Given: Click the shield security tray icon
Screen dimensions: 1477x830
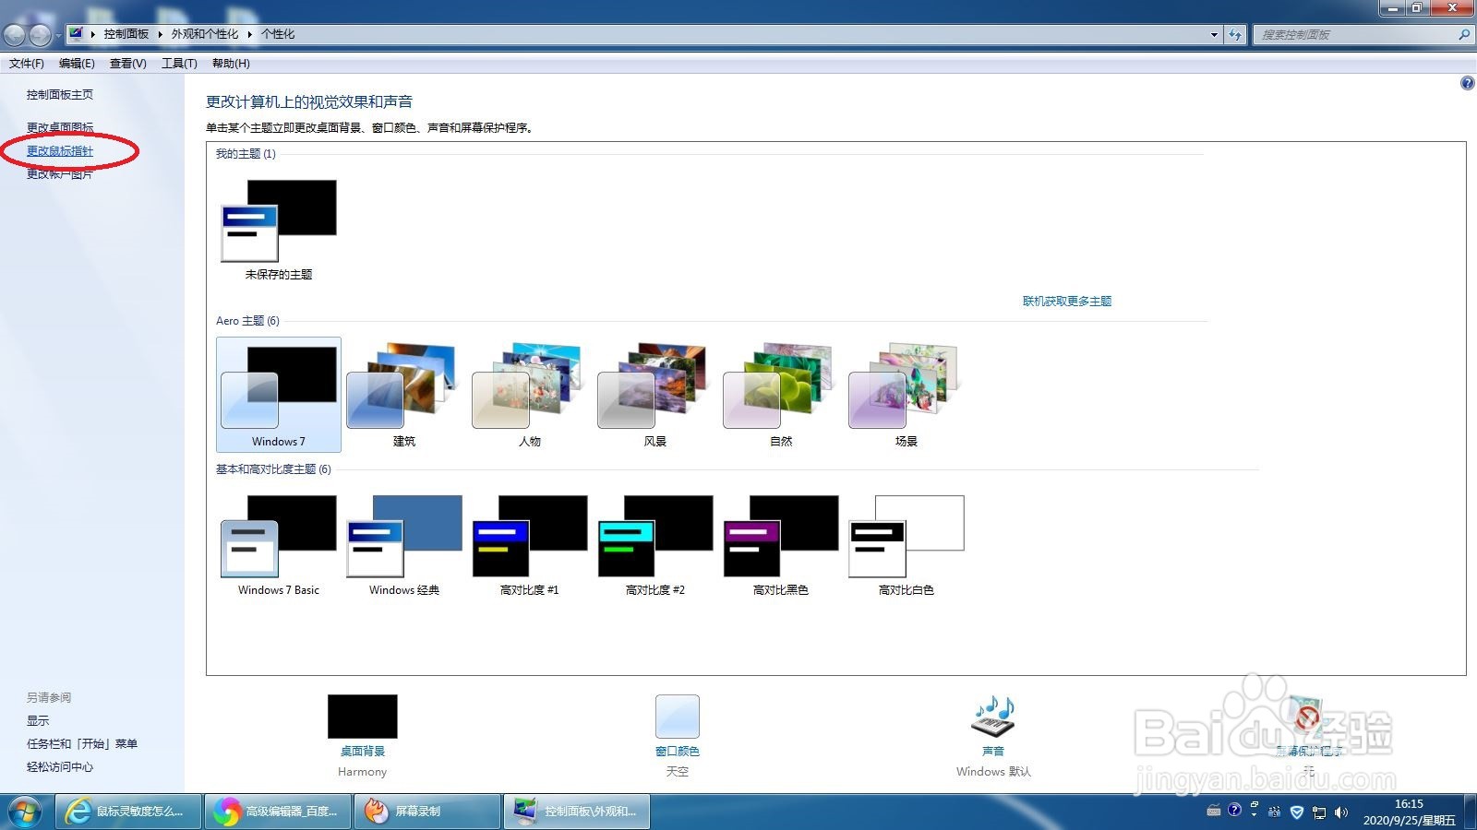Looking at the screenshot, I should [x=1297, y=812].
